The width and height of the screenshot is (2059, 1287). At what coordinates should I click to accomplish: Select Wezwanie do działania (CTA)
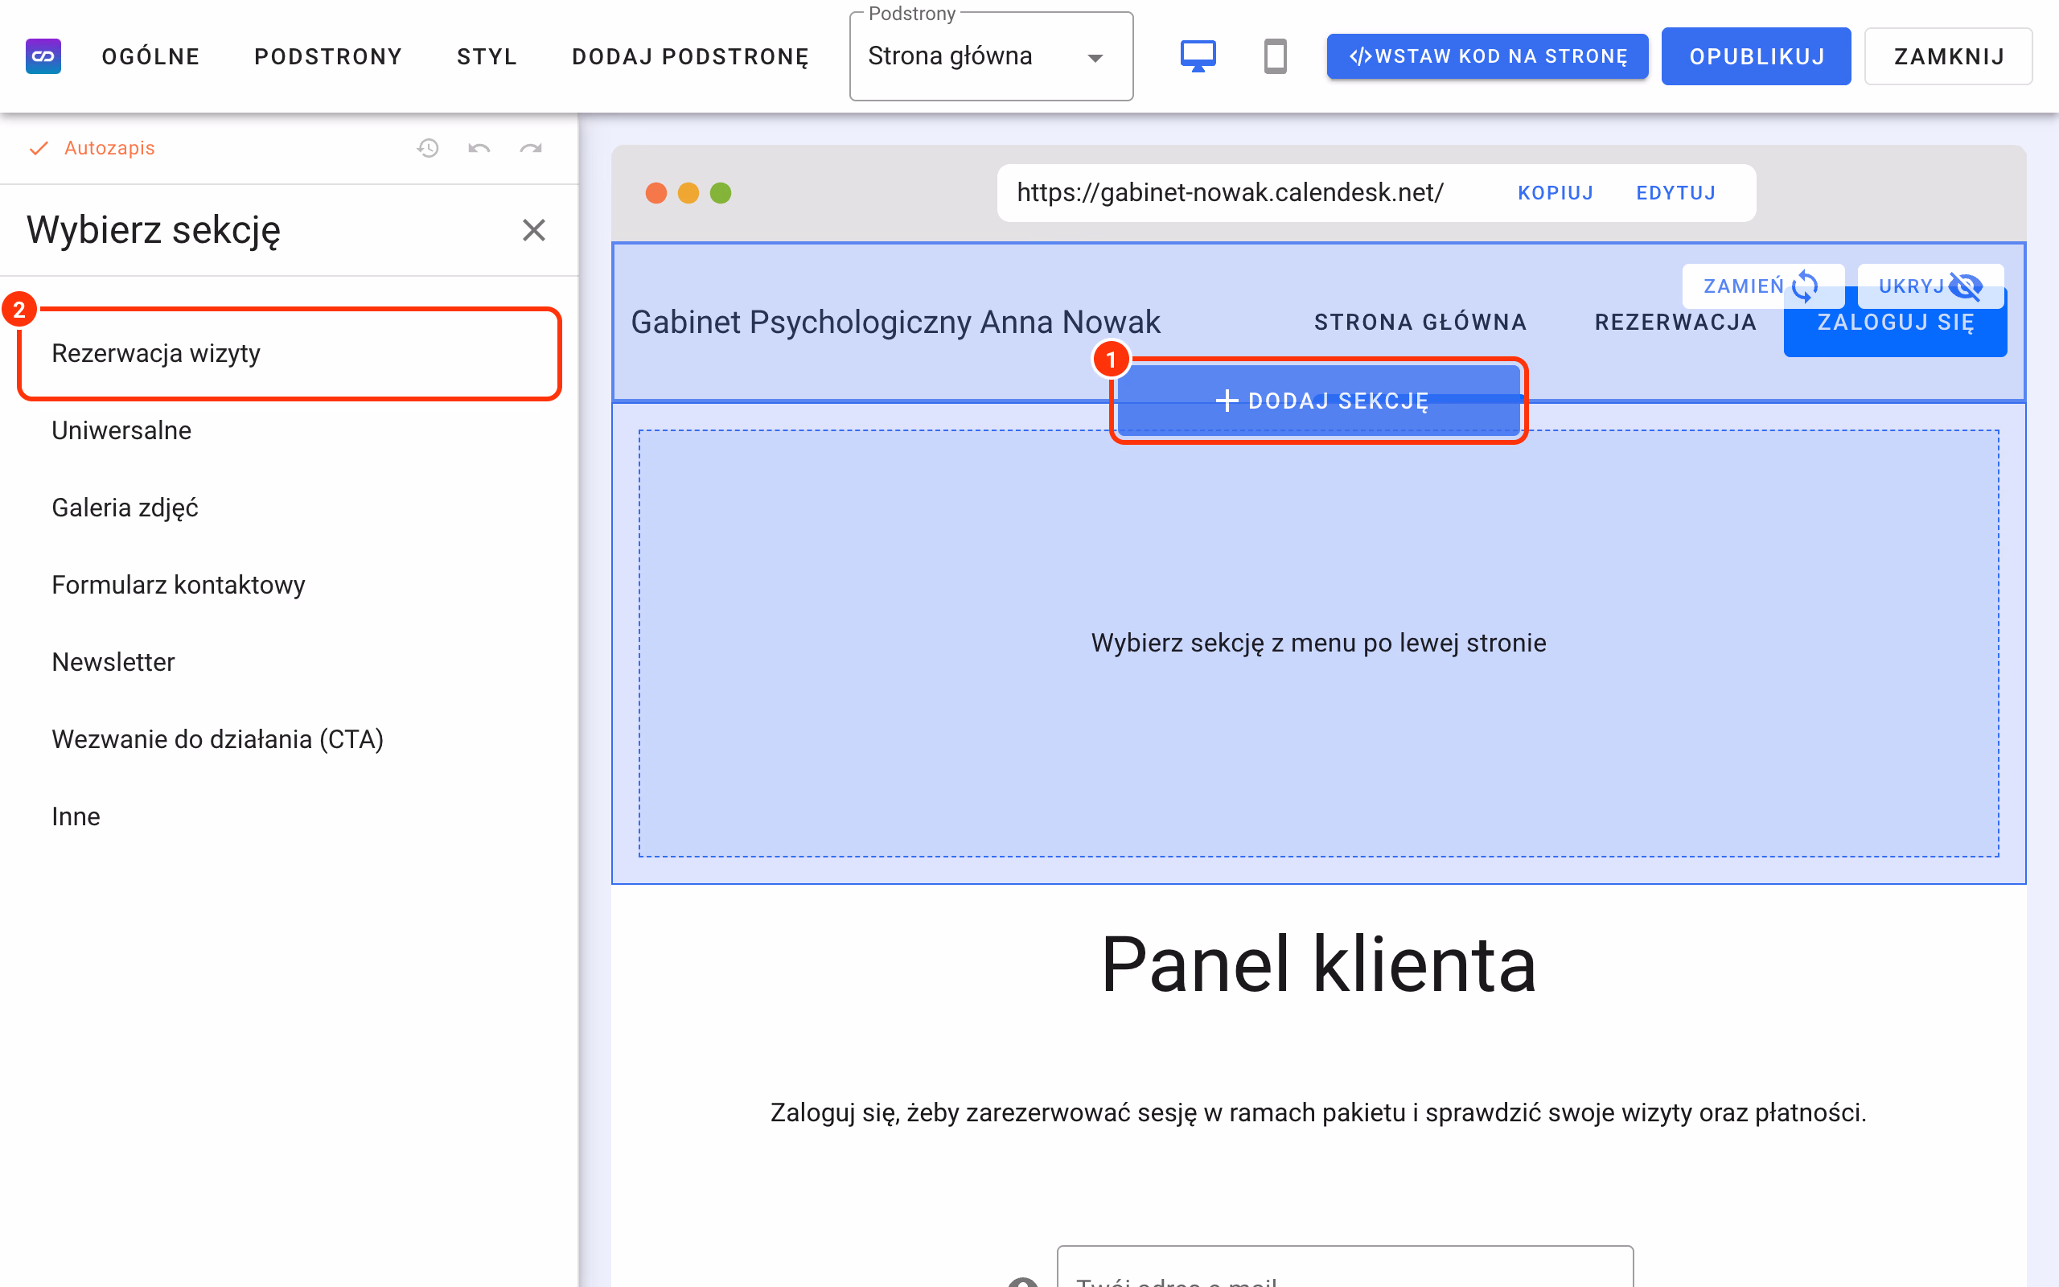pyautogui.click(x=290, y=740)
